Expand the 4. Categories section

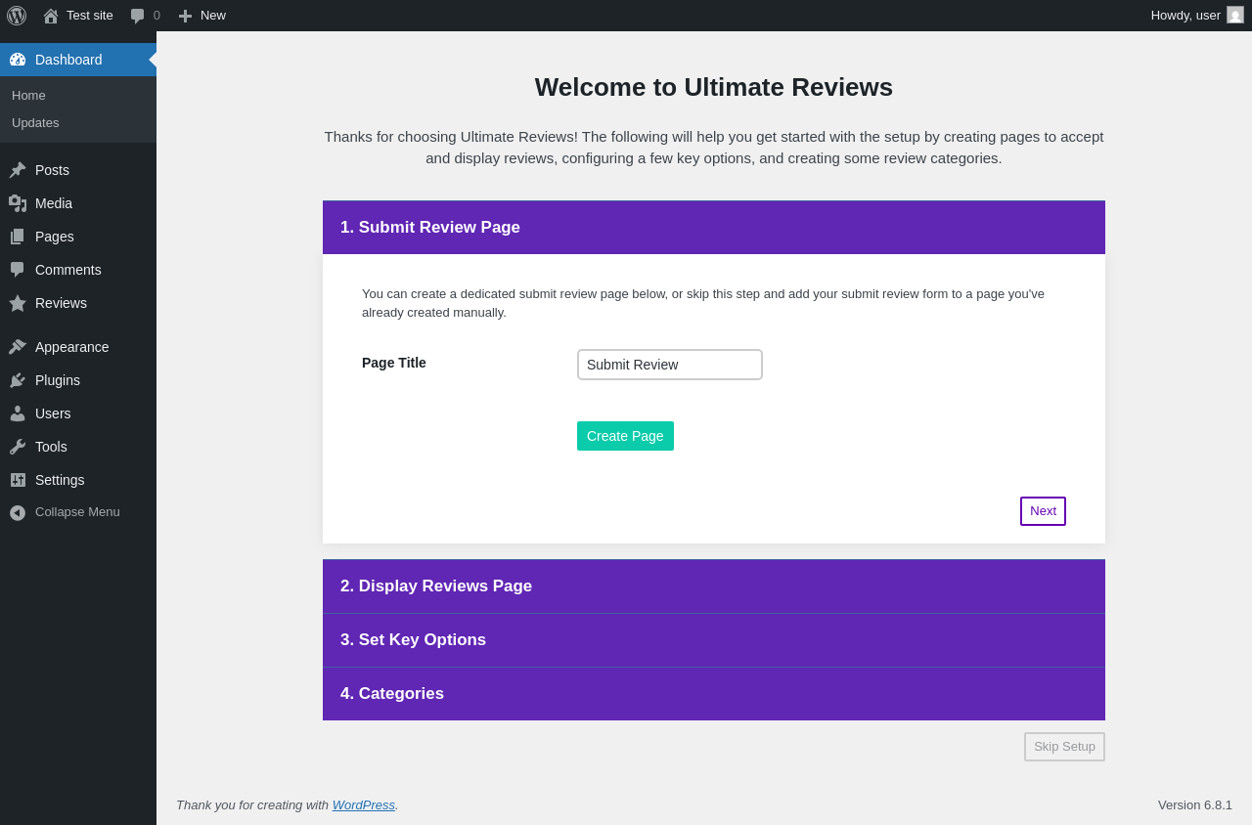pyautogui.click(x=714, y=694)
